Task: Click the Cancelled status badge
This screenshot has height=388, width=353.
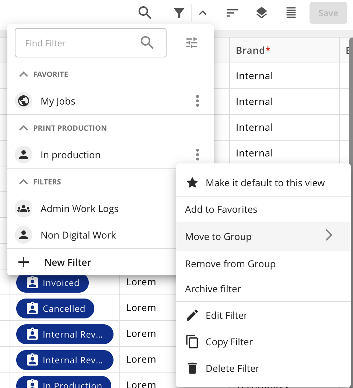Action: (55, 308)
